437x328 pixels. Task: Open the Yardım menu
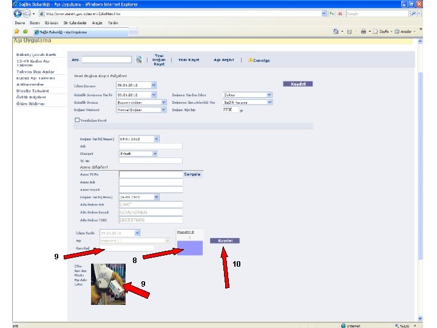[113, 23]
